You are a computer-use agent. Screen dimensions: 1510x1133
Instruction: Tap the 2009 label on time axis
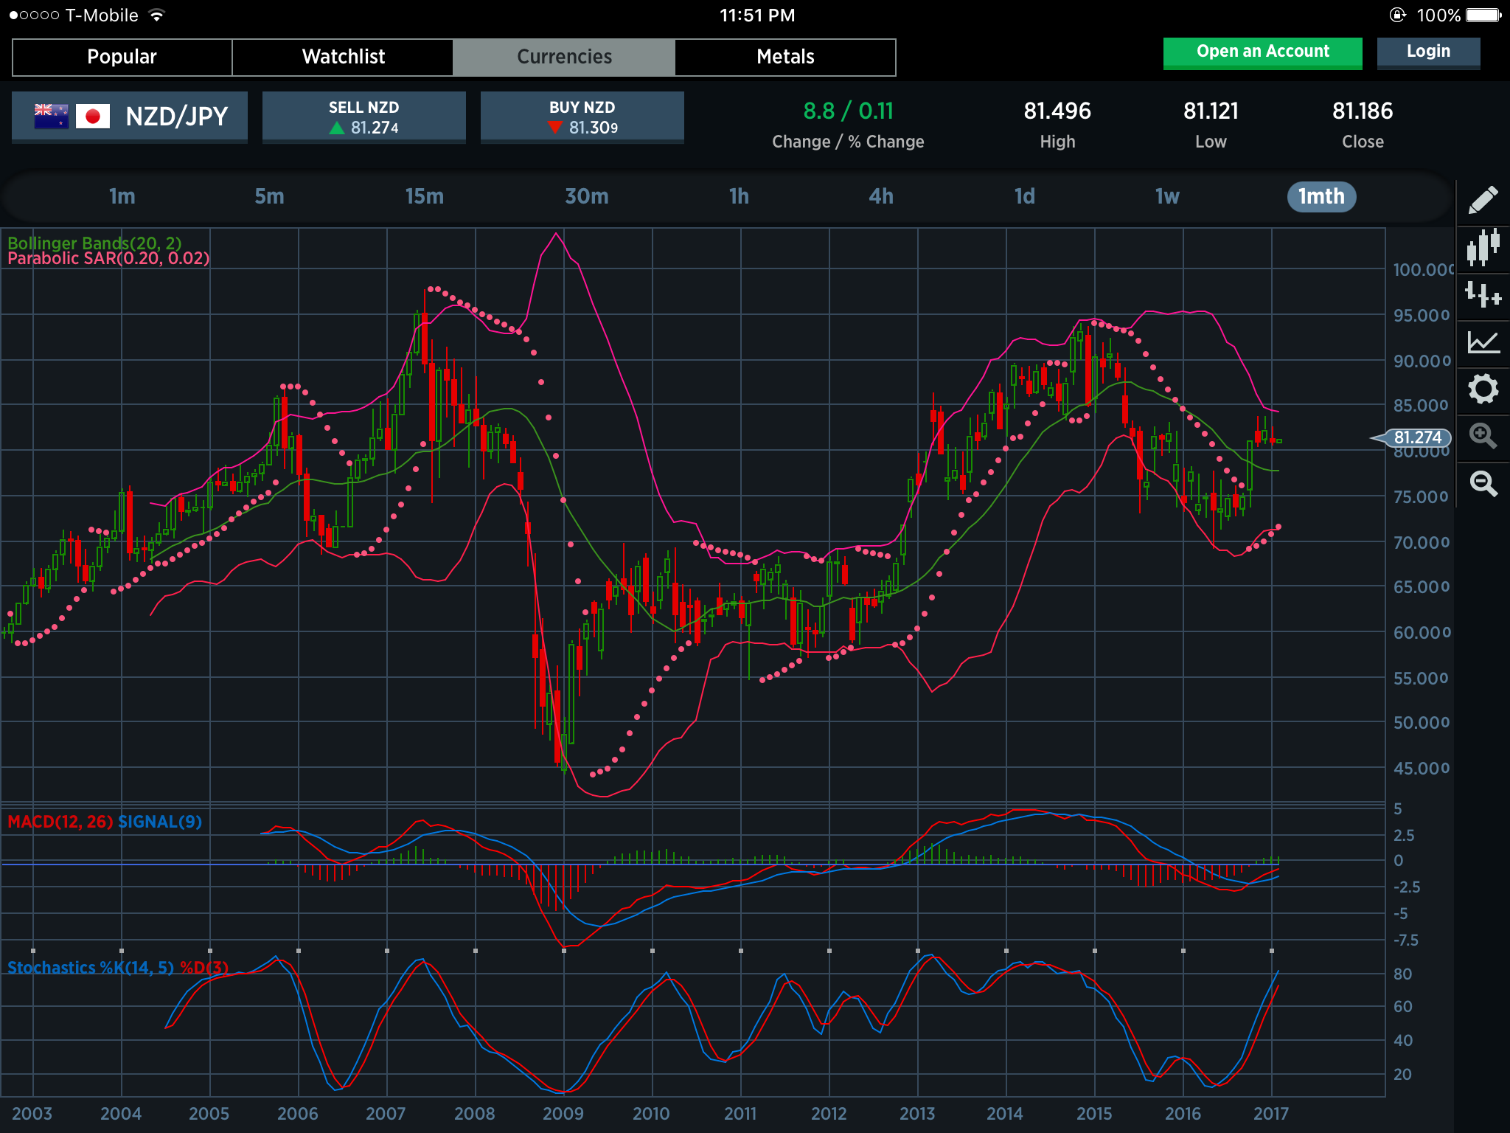563,1114
